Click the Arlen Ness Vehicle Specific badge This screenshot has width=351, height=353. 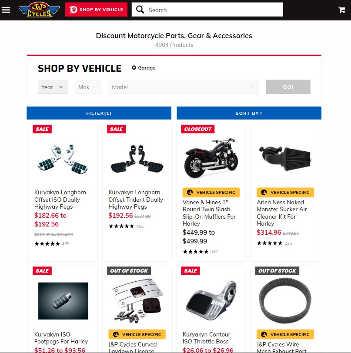[285, 192]
